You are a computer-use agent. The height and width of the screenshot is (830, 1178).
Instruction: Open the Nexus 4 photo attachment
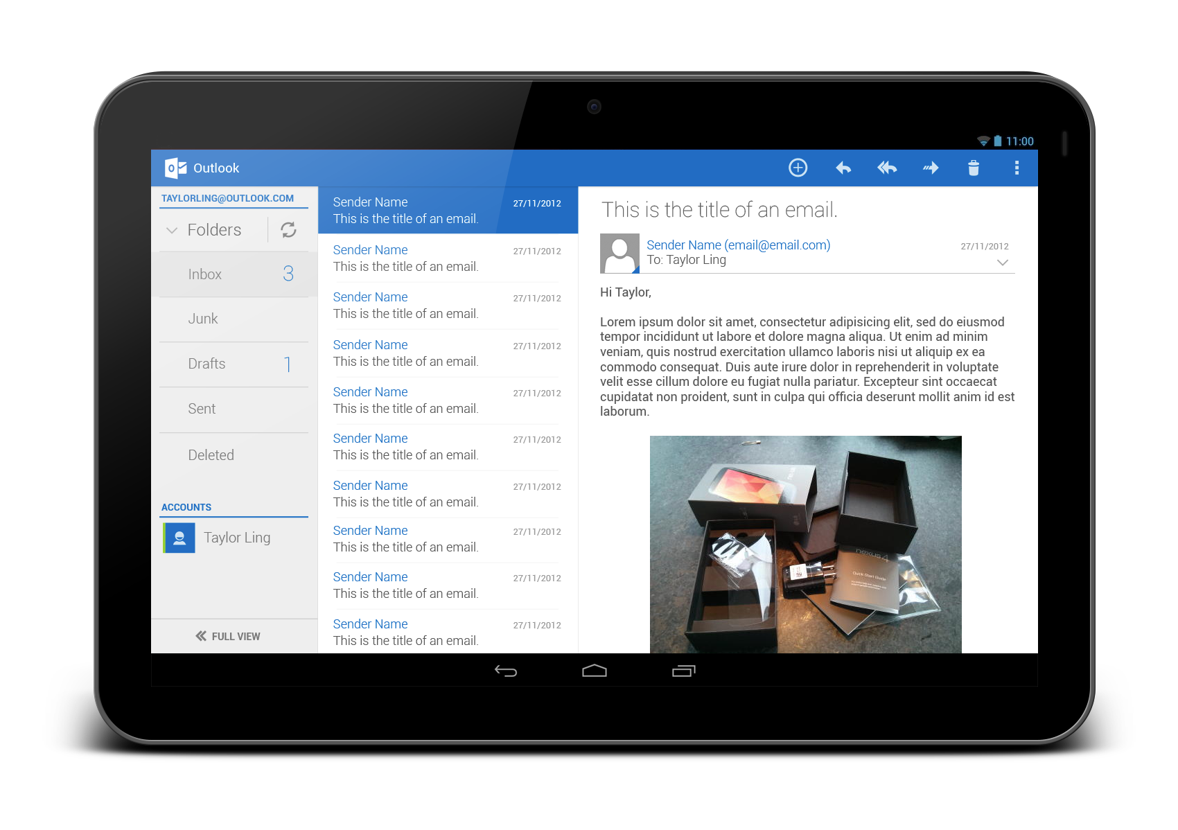click(805, 544)
